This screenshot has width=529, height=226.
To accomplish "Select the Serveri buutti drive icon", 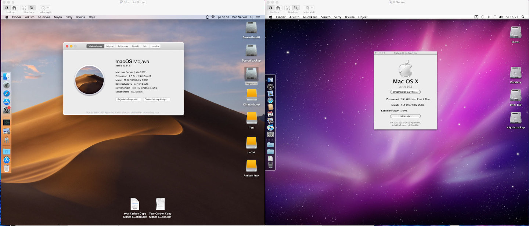I will pyautogui.click(x=251, y=28).
